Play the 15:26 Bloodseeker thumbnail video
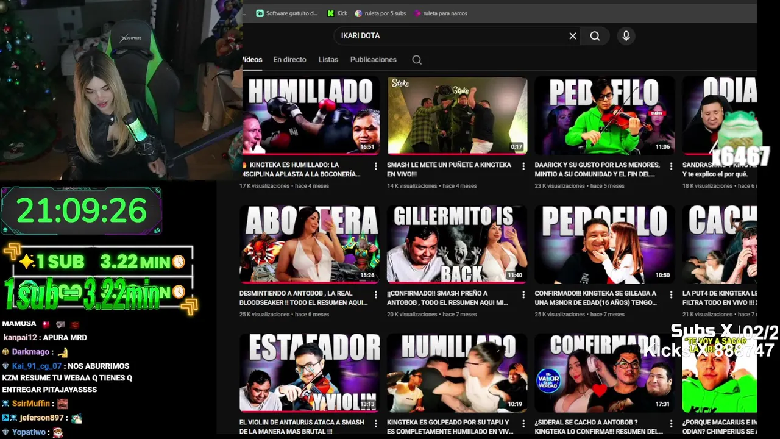Image resolution: width=780 pixels, height=439 pixels. pos(310,244)
